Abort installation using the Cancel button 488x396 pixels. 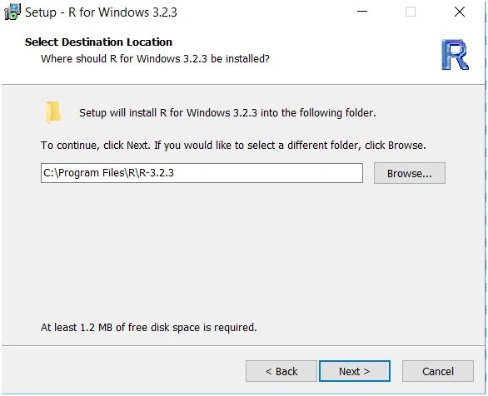point(437,371)
